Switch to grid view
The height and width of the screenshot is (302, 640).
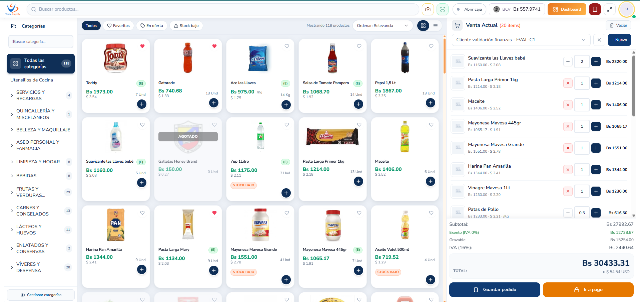(423, 26)
